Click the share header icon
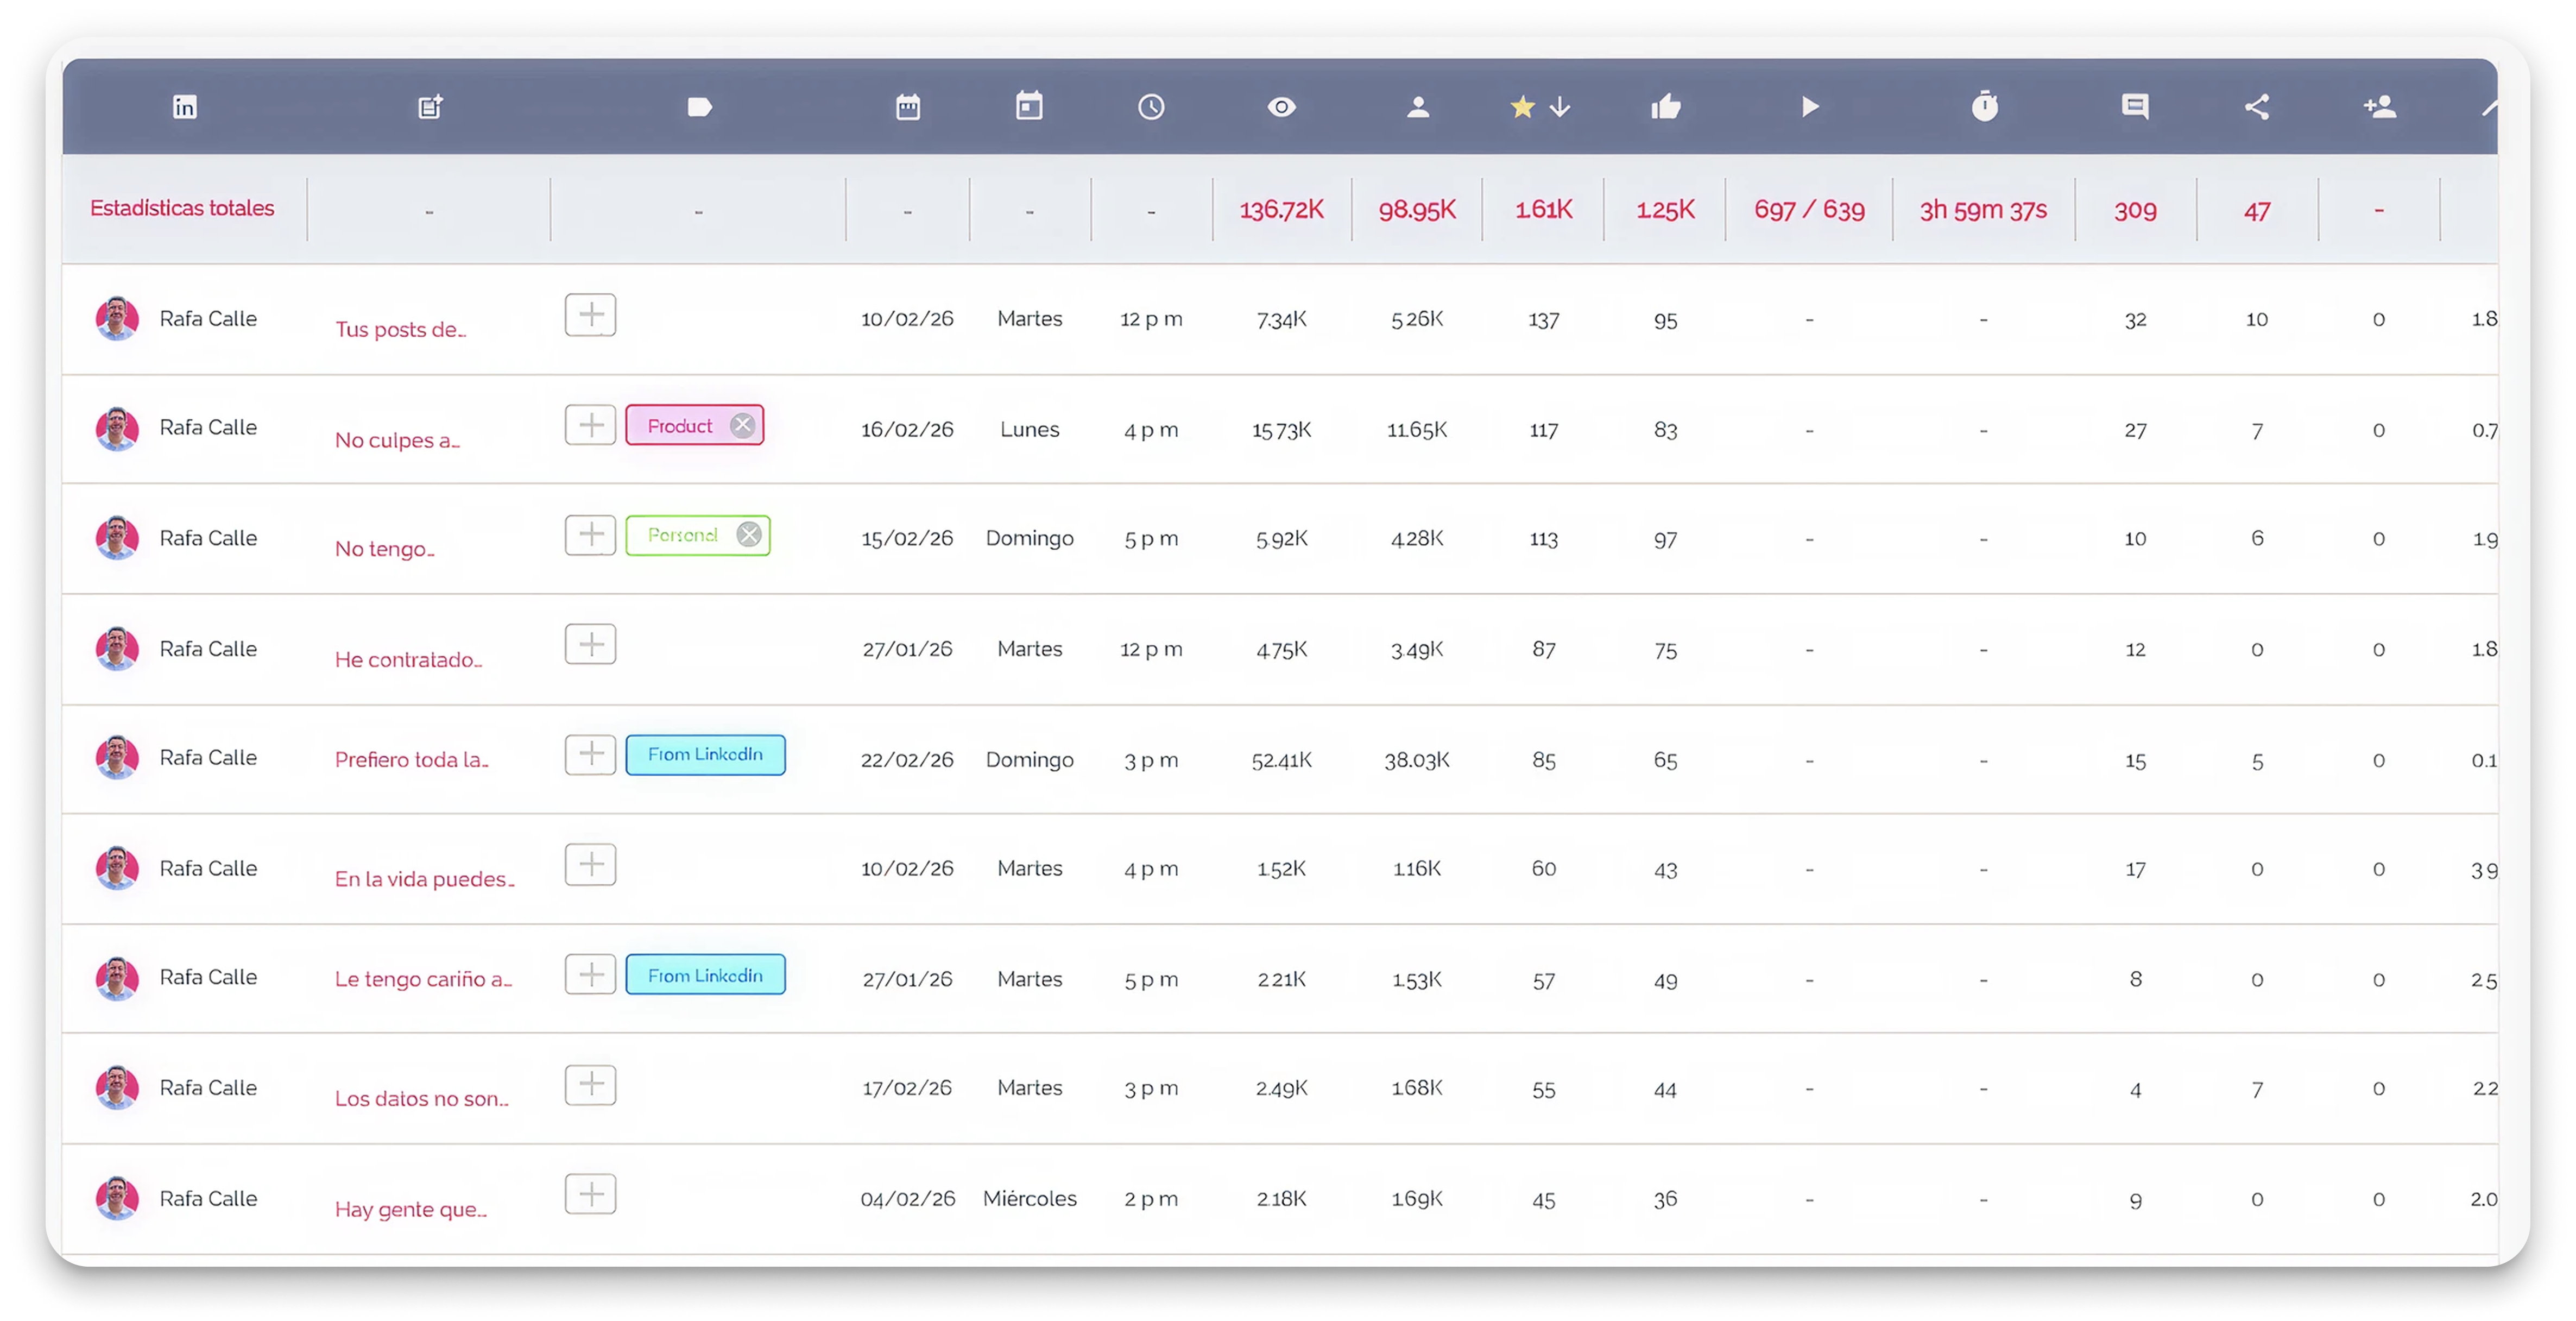Image resolution: width=2576 pixels, height=1321 pixels. point(2257,107)
